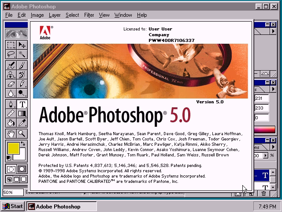Screen dimensions: 282x212
Task: Click the yellow foreground color swatch
Action: [13, 148]
